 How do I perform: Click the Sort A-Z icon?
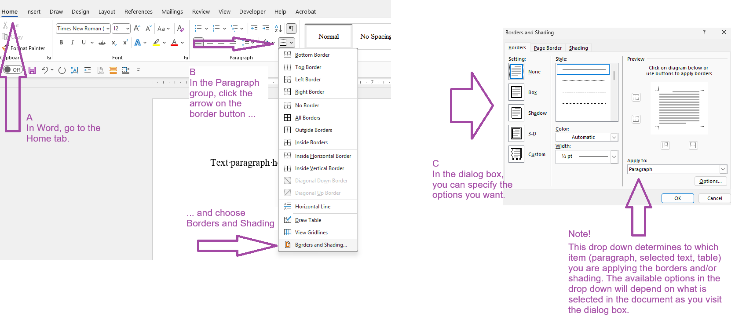coord(278,29)
